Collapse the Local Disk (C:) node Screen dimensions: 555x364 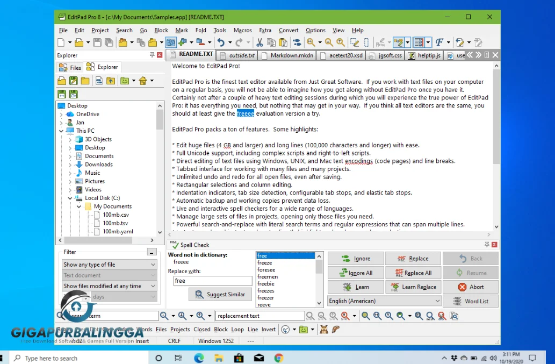click(70, 198)
